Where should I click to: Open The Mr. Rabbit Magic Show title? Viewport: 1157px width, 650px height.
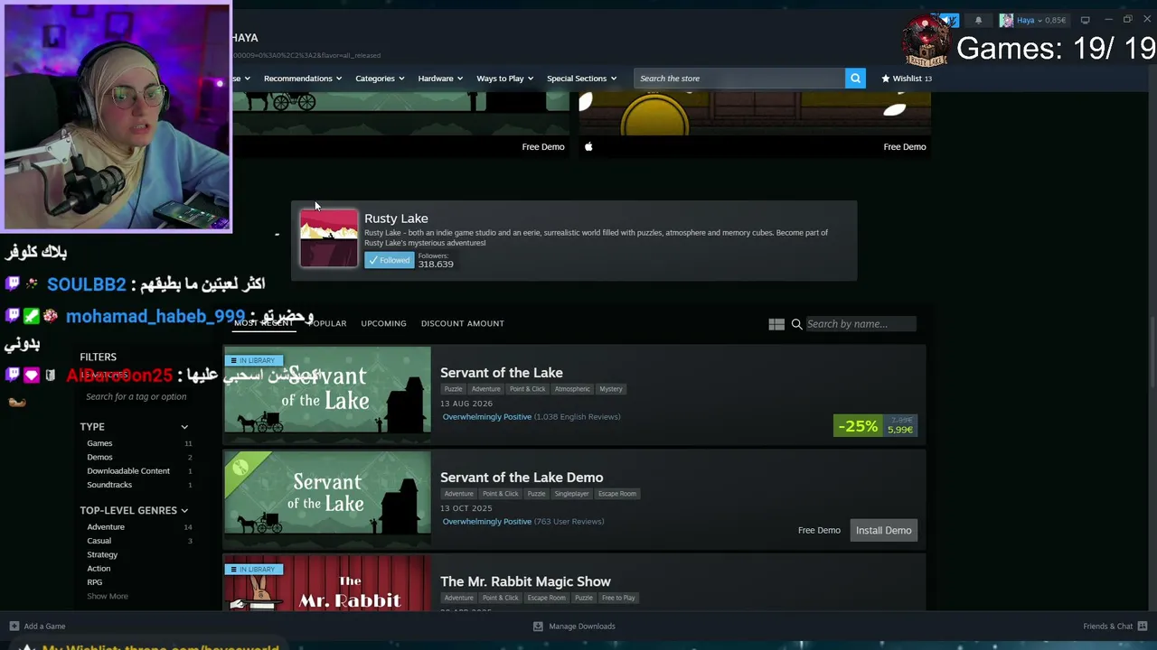(525, 581)
